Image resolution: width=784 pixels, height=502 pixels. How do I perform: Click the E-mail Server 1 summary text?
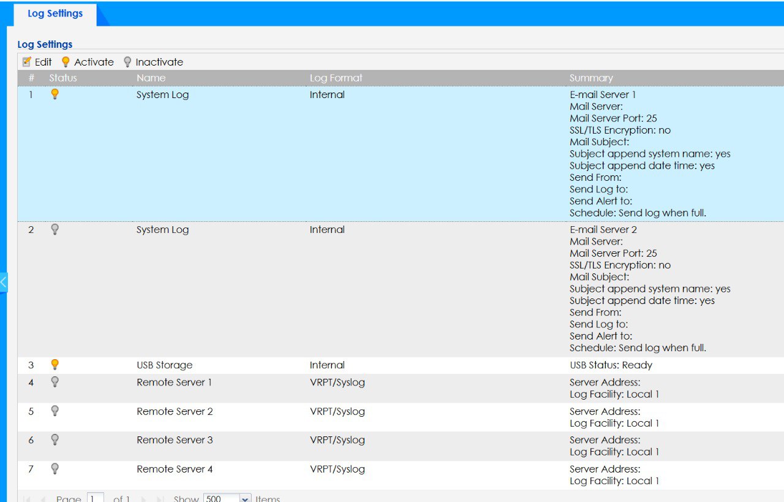pos(603,94)
